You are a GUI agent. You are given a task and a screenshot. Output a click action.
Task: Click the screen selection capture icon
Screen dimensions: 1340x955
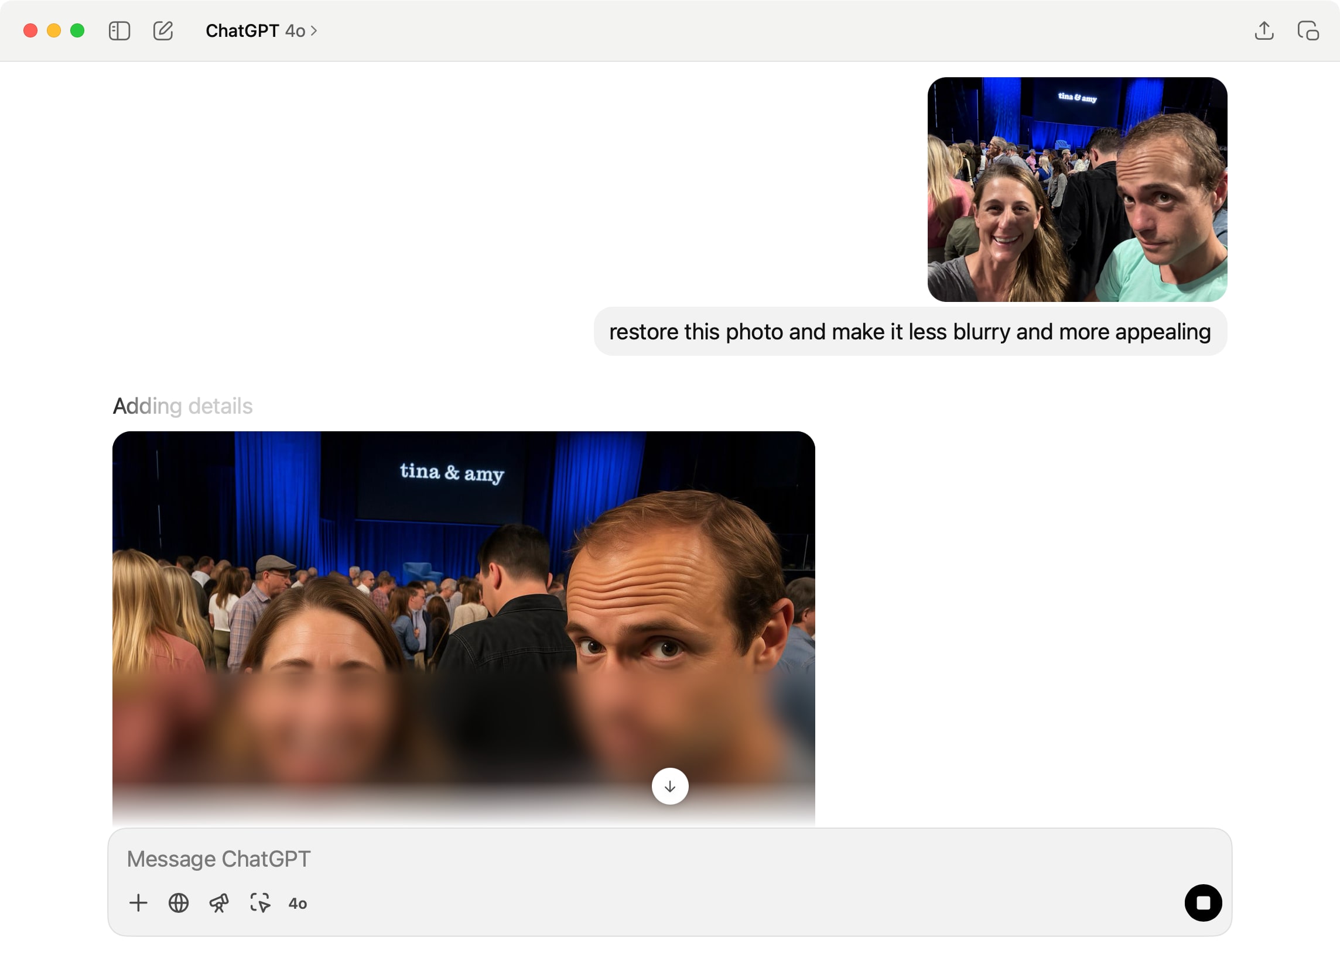click(259, 903)
